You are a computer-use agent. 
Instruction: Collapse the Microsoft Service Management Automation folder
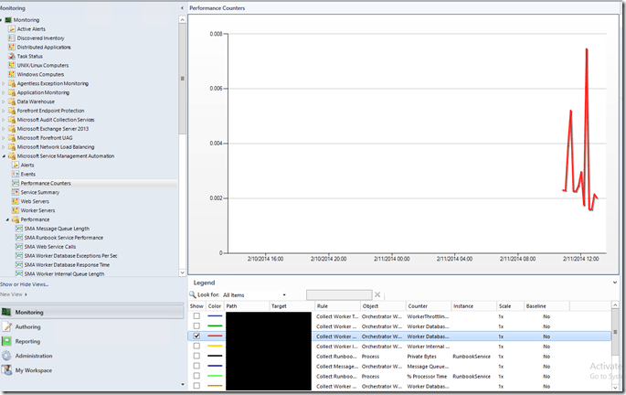(5, 156)
